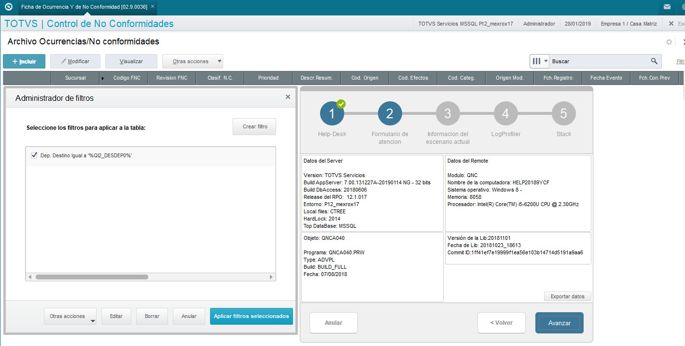Click the Cod. Efectos column header
Viewport: 685px width, 346px height.
tap(413, 78)
